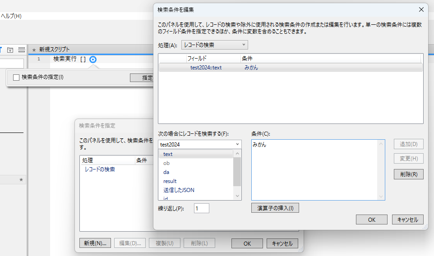Click the new folder icon in the left panel
Image resolution: width=434 pixels, height=256 pixels.
pyautogui.click(x=10, y=50)
